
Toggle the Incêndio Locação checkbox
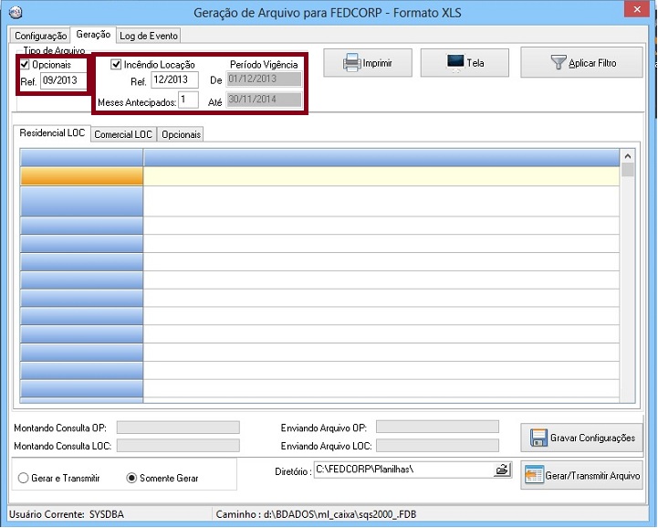point(116,65)
